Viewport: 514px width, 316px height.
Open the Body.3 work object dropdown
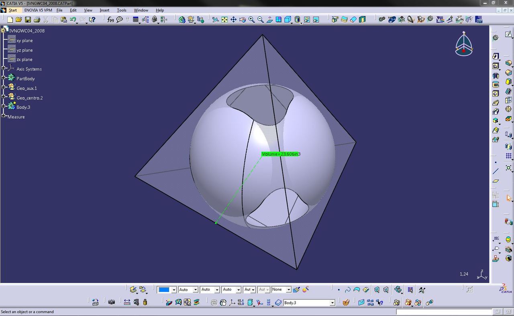[x=332, y=303]
